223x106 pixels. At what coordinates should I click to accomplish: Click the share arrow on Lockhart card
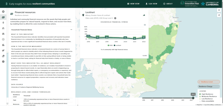pos(144,15)
